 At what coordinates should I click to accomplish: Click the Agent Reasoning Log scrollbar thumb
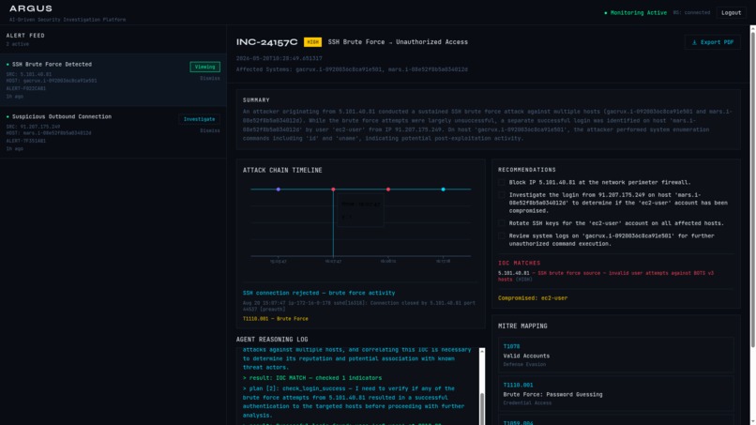[x=482, y=409]
